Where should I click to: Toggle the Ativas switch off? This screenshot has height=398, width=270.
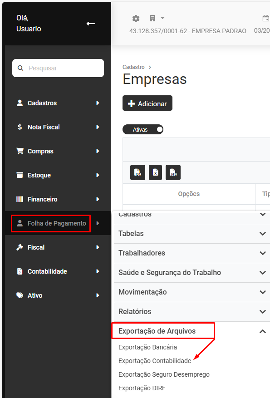[x=143, y=129]
